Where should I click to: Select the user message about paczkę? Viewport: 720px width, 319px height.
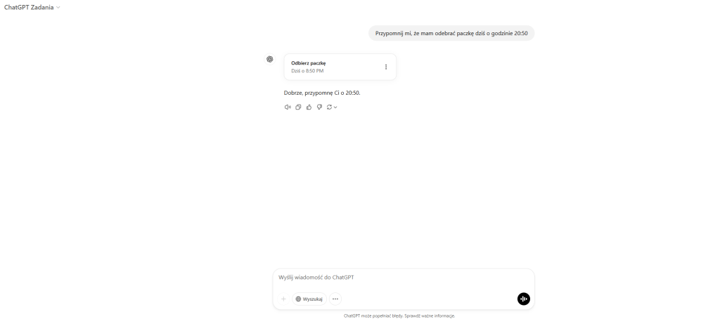coord(451,33)
